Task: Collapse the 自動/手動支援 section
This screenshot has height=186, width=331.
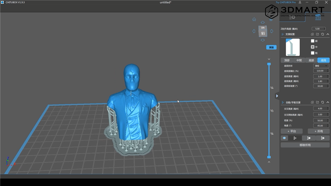Action: tap(327, 102)
